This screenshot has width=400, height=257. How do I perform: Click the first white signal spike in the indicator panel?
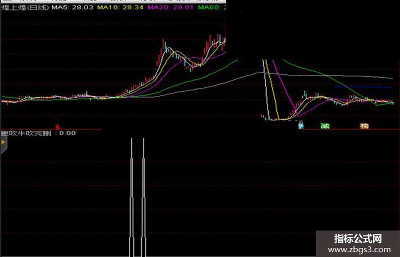click(132, 197)
